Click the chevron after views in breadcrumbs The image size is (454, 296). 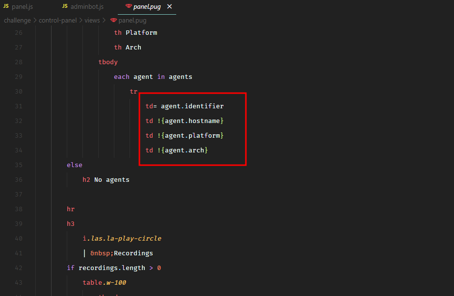point(105,21)
